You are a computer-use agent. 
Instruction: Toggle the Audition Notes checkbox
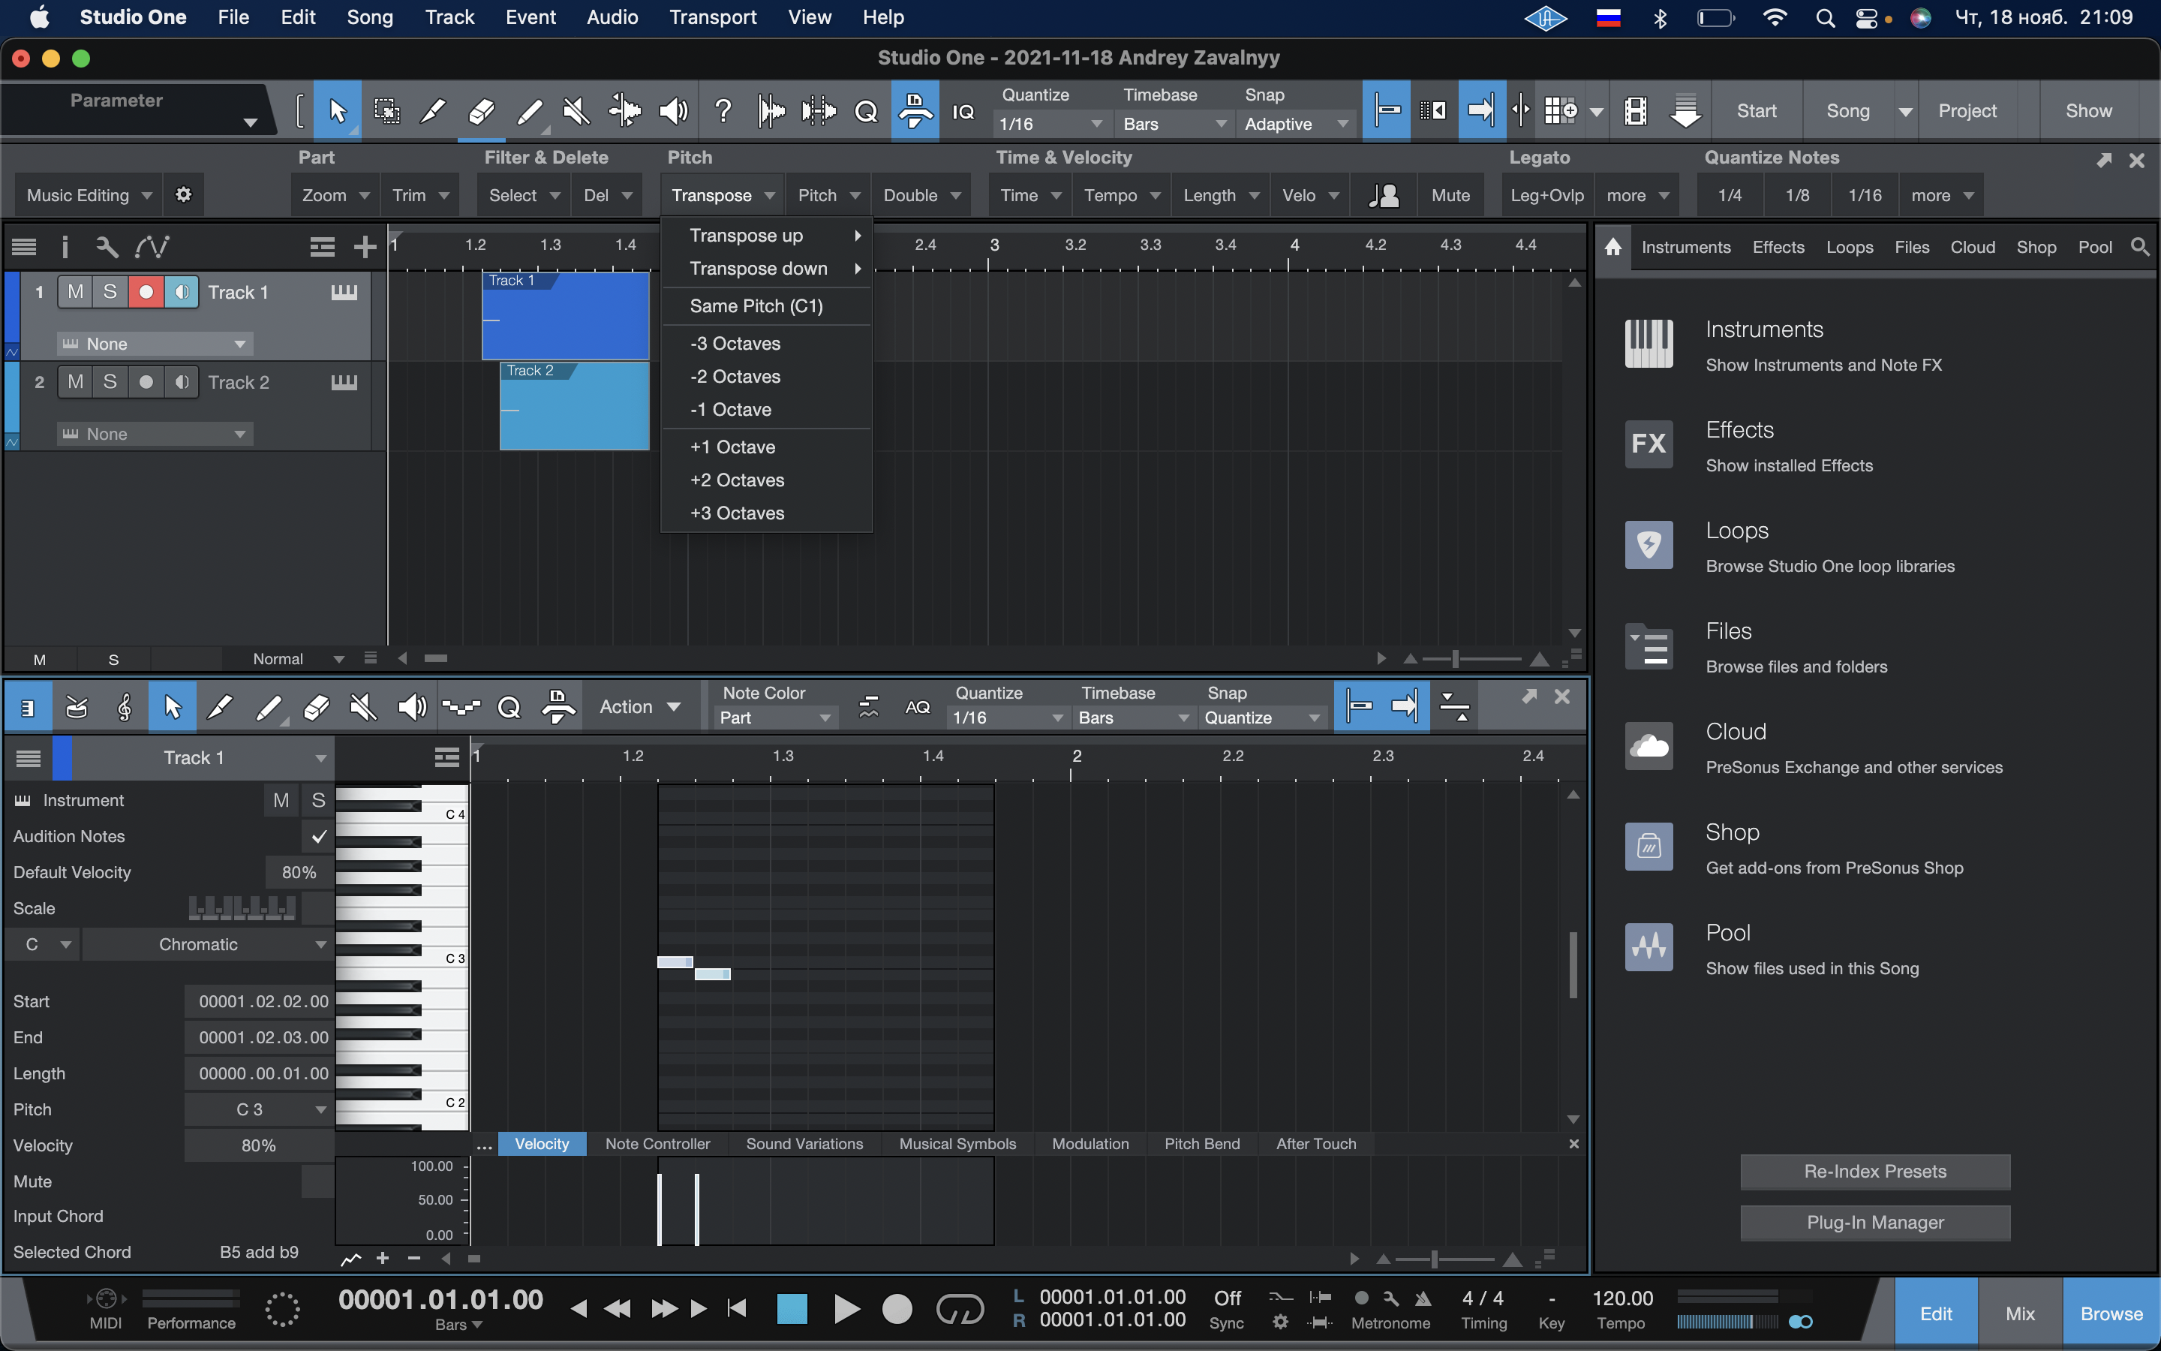pos(318,836)
